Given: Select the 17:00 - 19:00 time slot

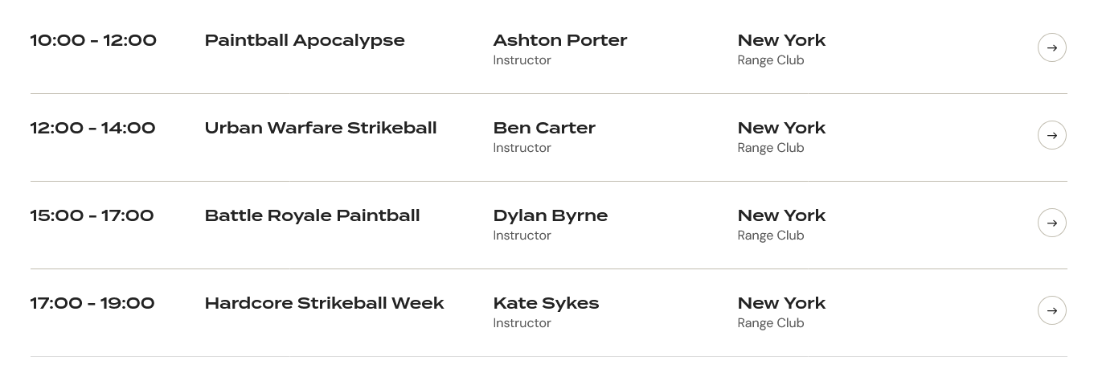Looking at the screenshot, I should (92, 303).
